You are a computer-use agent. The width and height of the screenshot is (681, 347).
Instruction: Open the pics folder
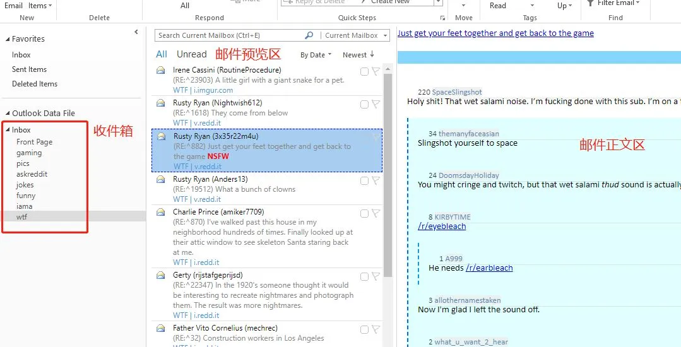point(23,164)
